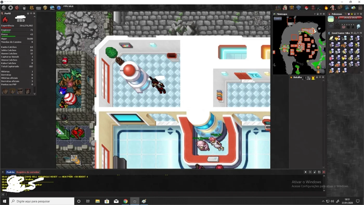Toggle the yellow smiley icon in Pokemon header
This screenshot has height=205, width=364.
[x=352, y=14]
